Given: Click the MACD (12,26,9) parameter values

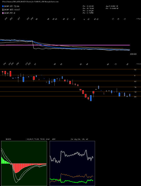Looking at the screenshot, I should click(x=38, y=139).
